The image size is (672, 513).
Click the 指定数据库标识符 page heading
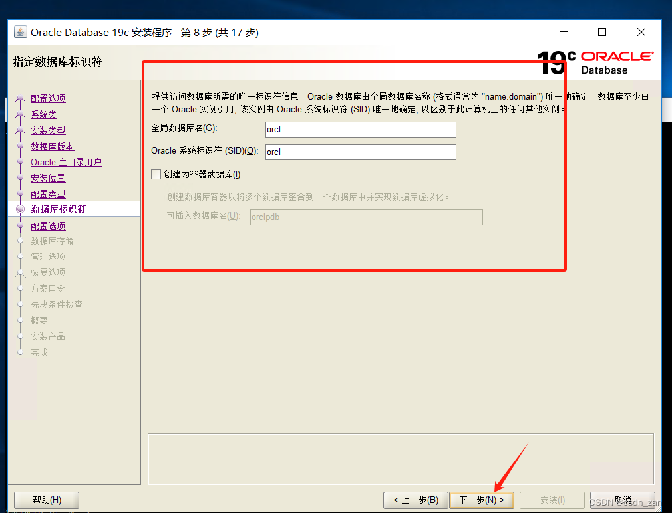pos(58,62)
